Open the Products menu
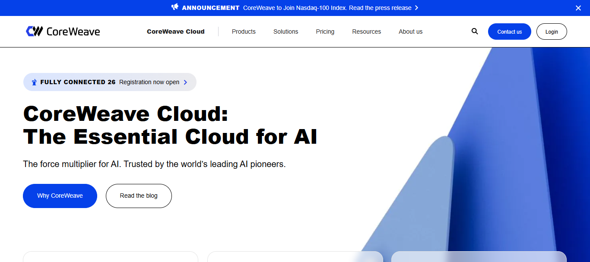This screenshot has width=590, height=262. [244, 32]
